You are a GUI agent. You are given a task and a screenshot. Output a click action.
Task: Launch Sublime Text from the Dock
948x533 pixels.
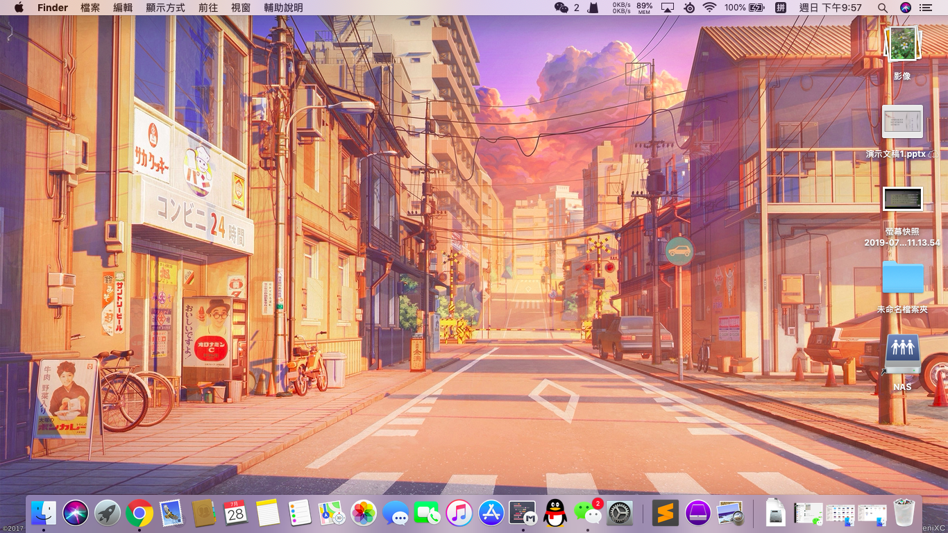pyautogui.click(x=666, y=514)
